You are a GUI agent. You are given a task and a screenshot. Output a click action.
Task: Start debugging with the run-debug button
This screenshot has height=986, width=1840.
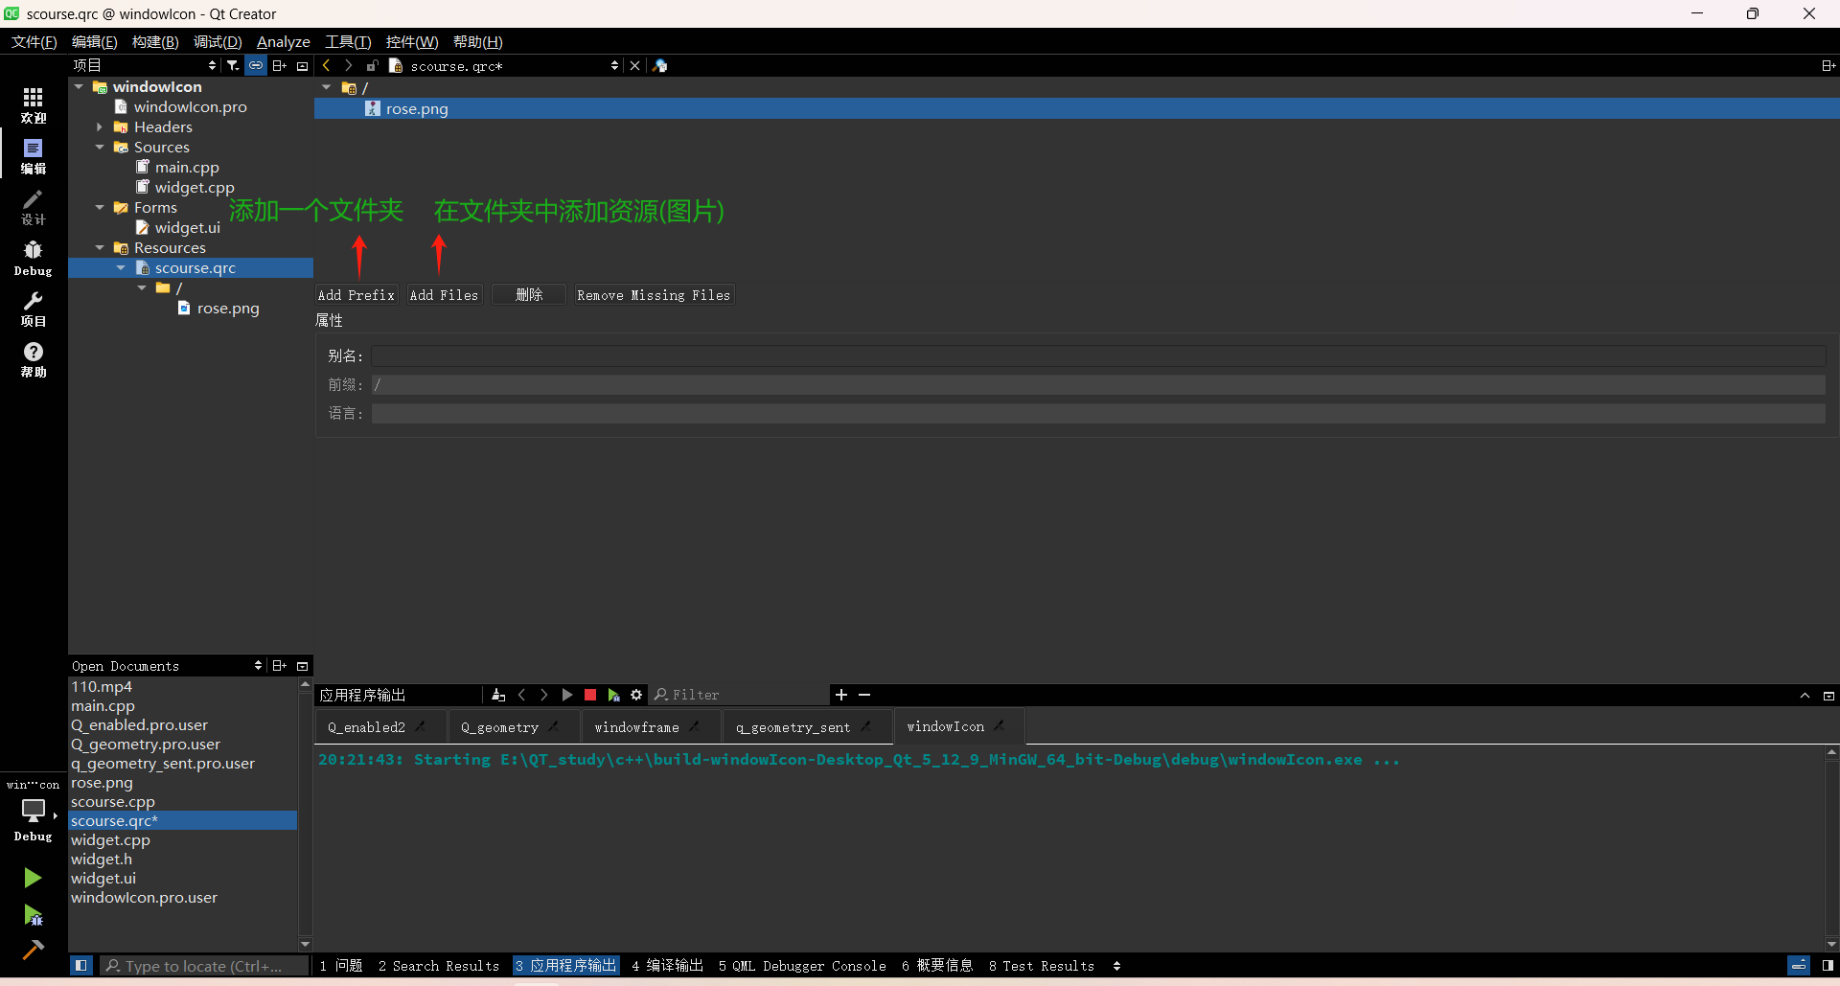33,915
